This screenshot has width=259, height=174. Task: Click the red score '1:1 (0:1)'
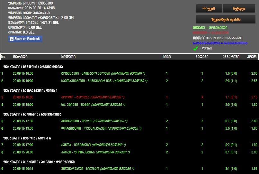pos(231,97)
